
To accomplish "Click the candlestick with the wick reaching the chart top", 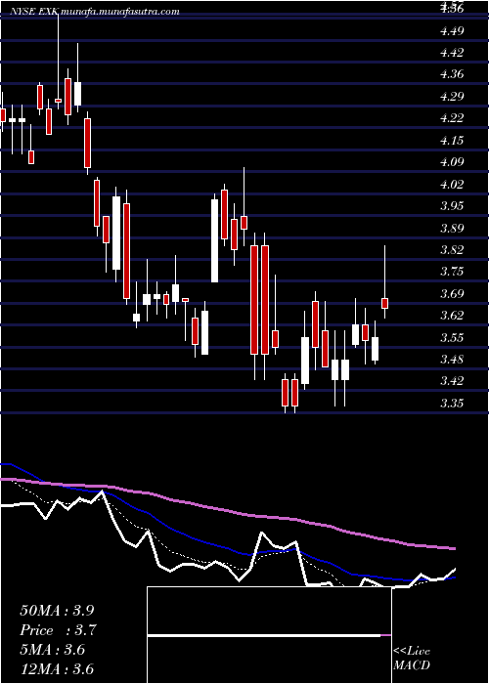I will (x=58, y=101).
